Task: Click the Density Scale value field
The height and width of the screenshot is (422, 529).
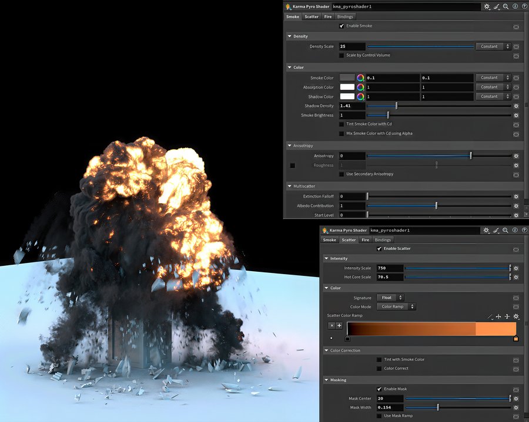Action: pos(352,46)
